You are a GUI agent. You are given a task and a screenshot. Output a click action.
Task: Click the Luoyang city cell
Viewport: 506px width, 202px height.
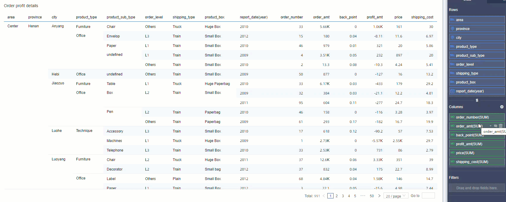pos(59,159)
